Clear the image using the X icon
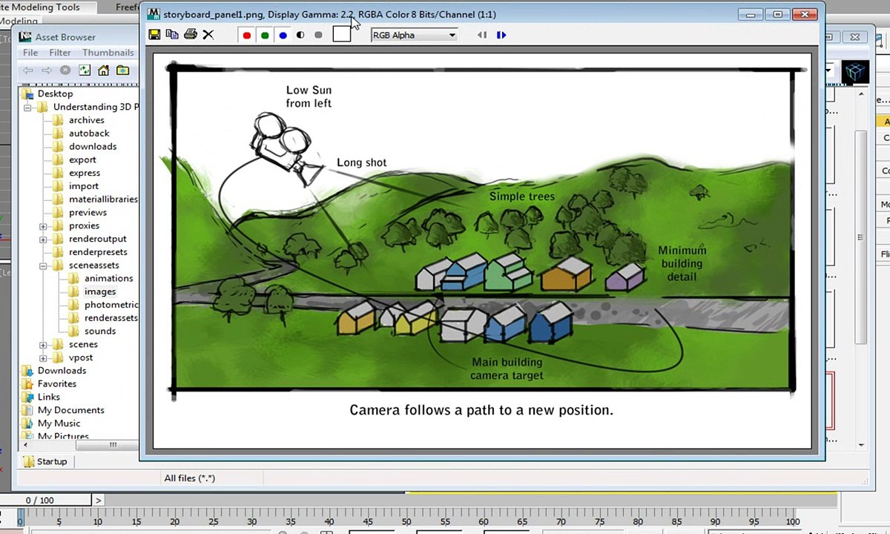This screenshot has height=534, width=890. (x=208, y=35)
